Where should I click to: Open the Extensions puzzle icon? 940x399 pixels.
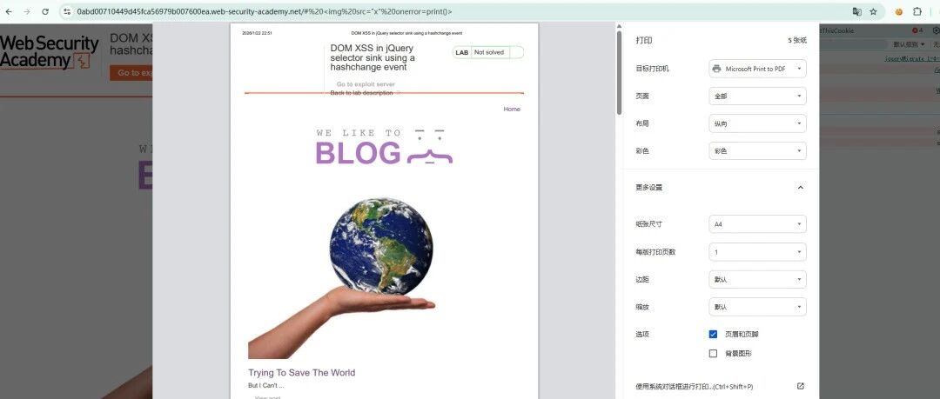(x=917, y=11)
